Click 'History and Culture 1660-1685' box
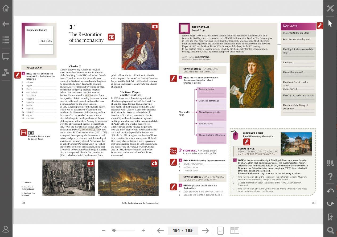The height and width of the screenshot is (237, 337). 39,40
